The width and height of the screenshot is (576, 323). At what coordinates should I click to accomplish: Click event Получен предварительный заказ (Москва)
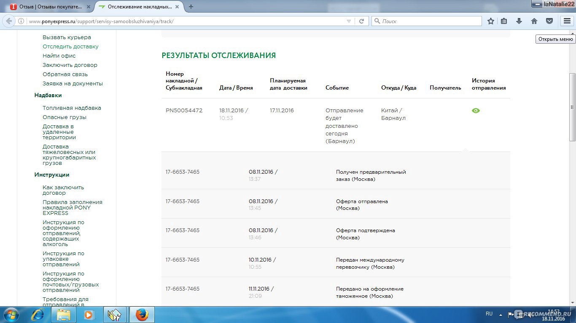[x=371, y=175]
